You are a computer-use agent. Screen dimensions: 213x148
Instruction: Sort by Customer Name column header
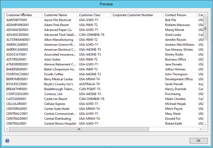tap(60, 15)
